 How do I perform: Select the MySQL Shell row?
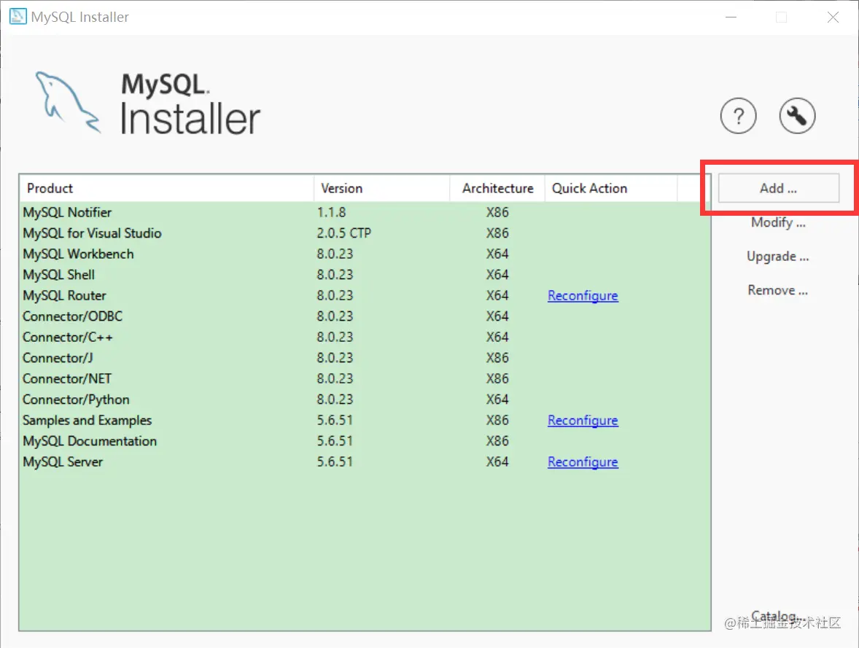pyautogui.click(x=365, y=275)
